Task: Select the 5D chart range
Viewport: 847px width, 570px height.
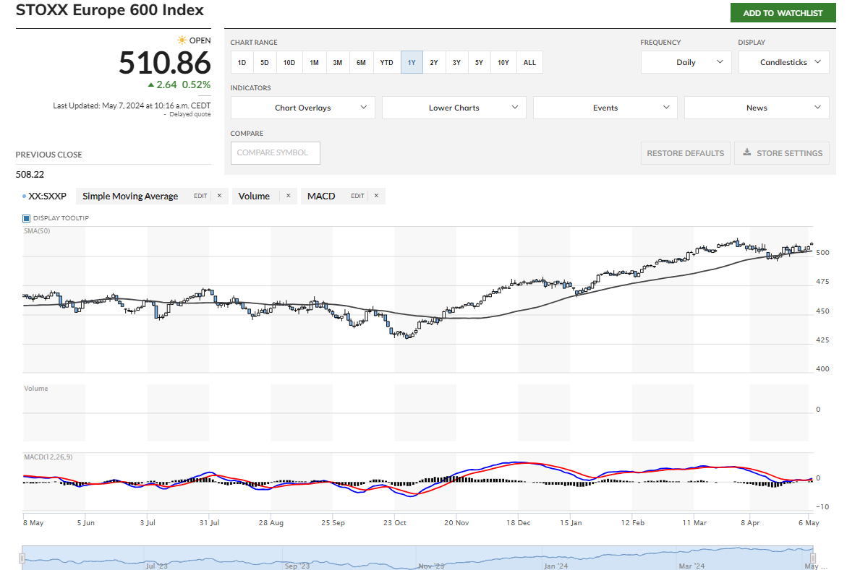Action: (x=264, y=63)
